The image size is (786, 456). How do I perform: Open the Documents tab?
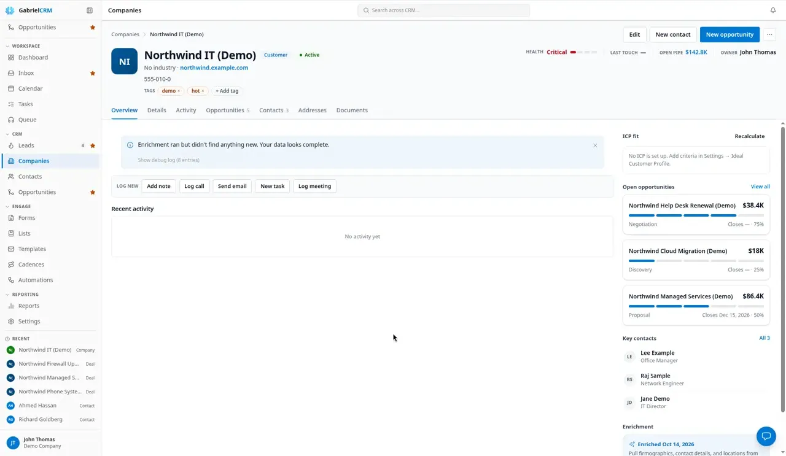click(x=352, y=110)
